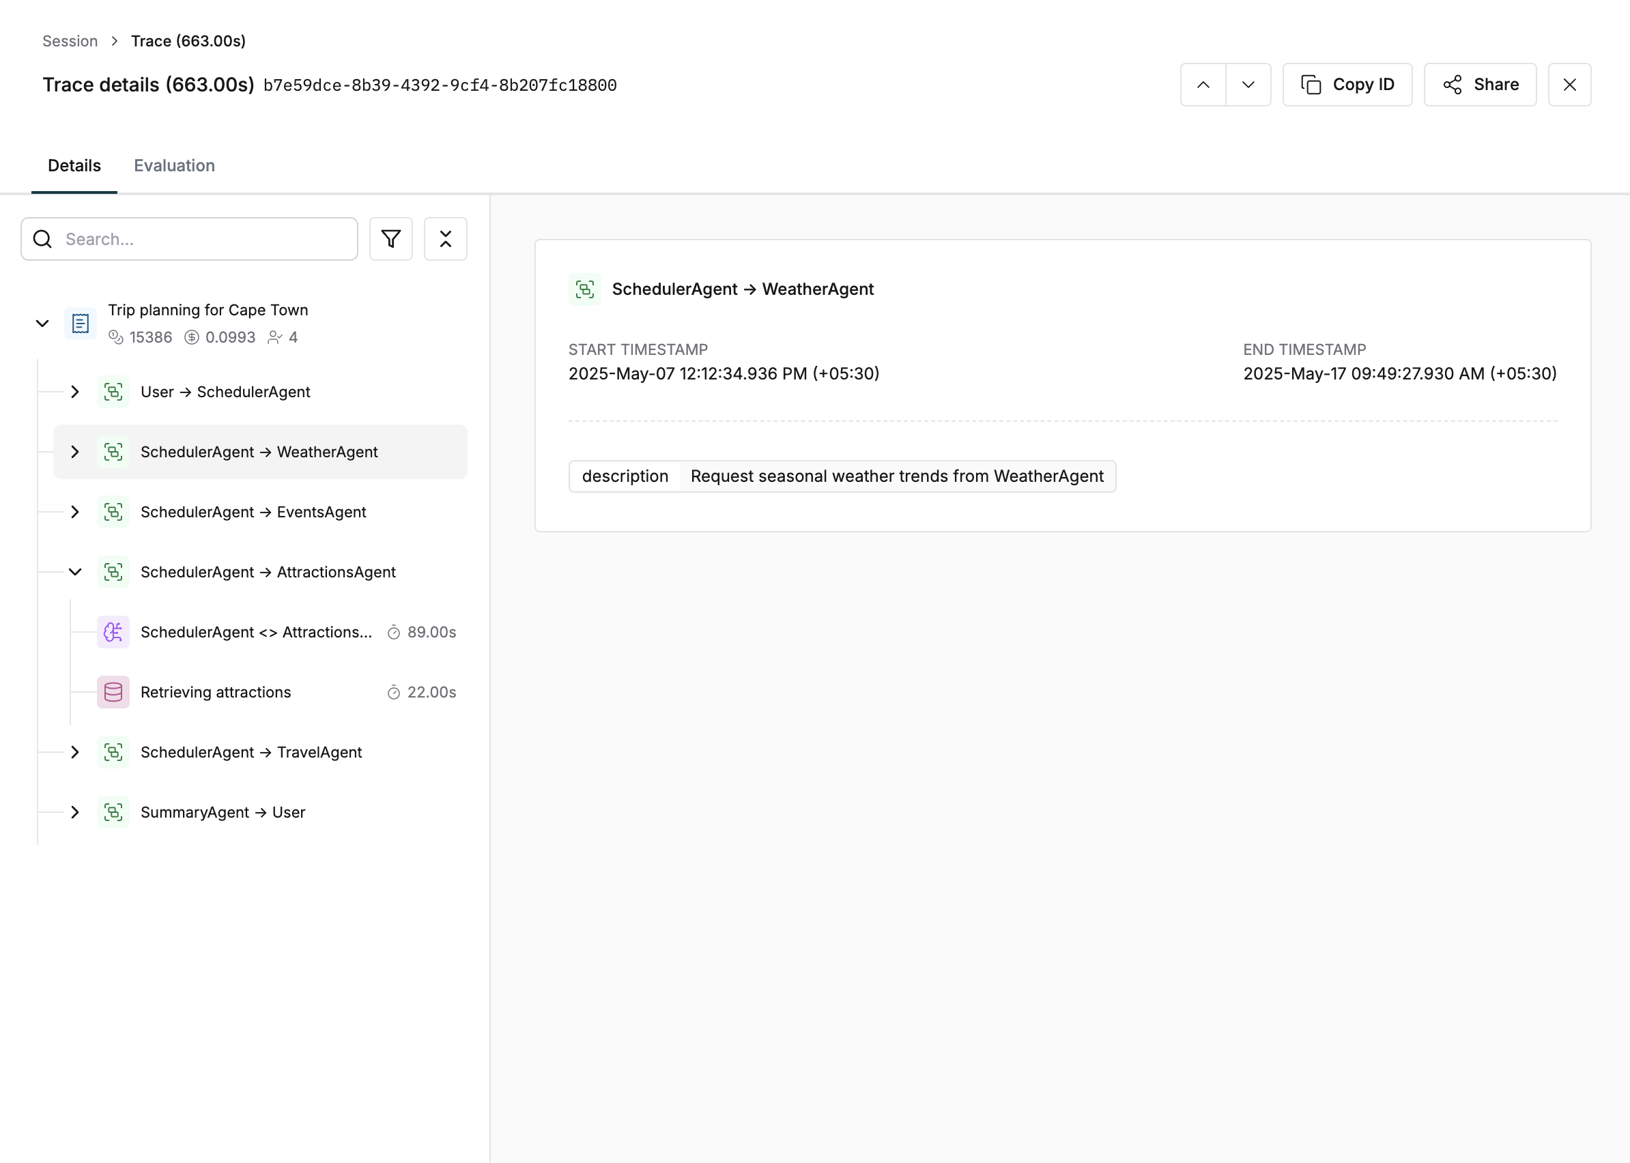Click the Trip planning document icon
This screenshot has width=1630, height=1163.
coord(81,324)
